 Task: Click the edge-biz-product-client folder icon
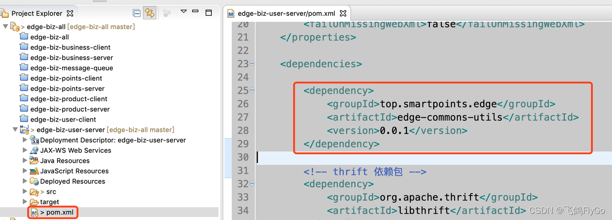click(x=24, y=98)
